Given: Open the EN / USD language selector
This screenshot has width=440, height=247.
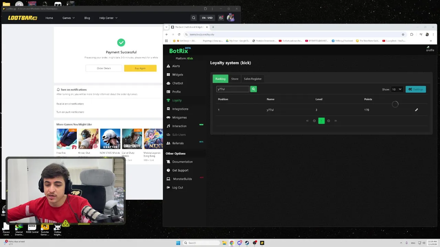Looking at the screenshot, I should (x=207, y=18).
